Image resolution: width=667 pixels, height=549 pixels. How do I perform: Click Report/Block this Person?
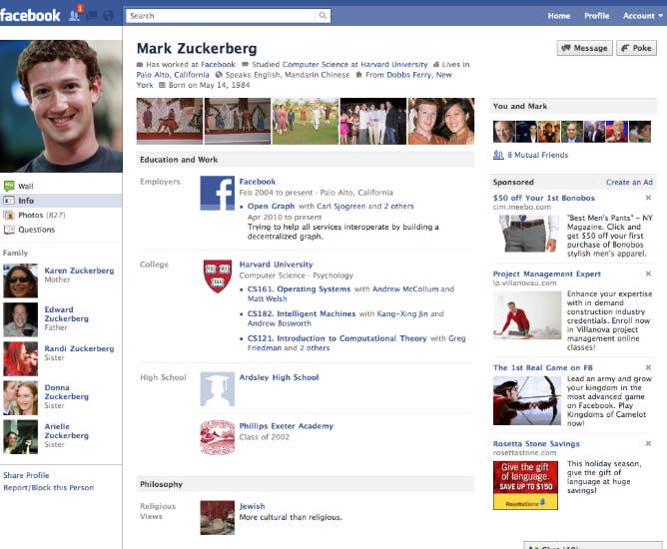point(49,487)
